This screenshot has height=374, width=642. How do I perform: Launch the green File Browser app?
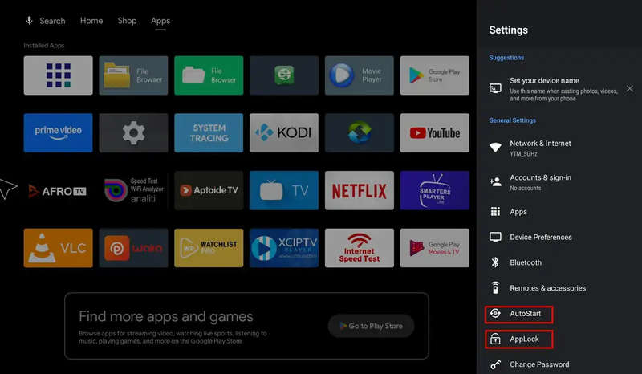tap(209, 75)
